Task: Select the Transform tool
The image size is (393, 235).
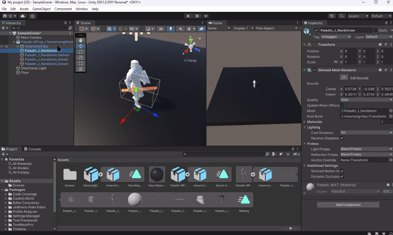Action: [x=80, y=69]
